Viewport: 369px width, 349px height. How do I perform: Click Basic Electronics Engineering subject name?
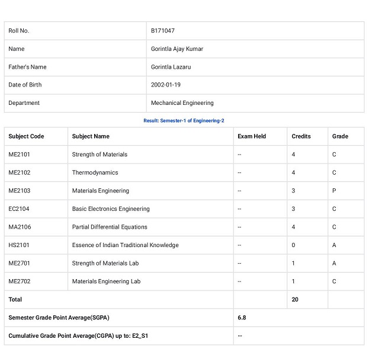(x=111, y=209)
